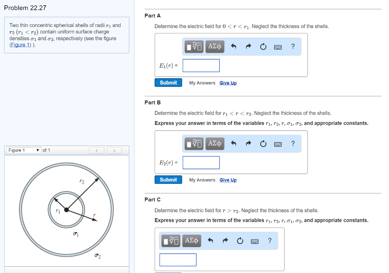The image size is (389, 273).
Task: Click the E1(r) answer input field
Action: [x=201, y=65]
